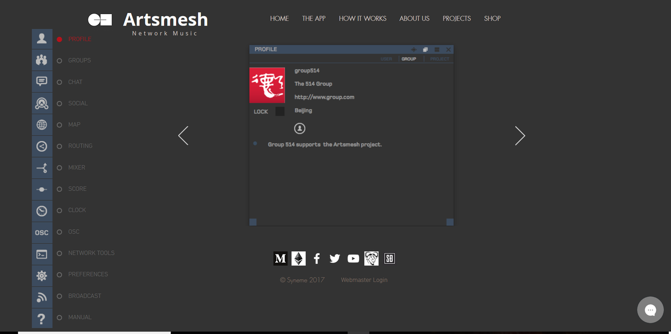This screenshot has height=334, width=671.
Task: Open the http://www.group.com link
Action: (x=324, y=97)
